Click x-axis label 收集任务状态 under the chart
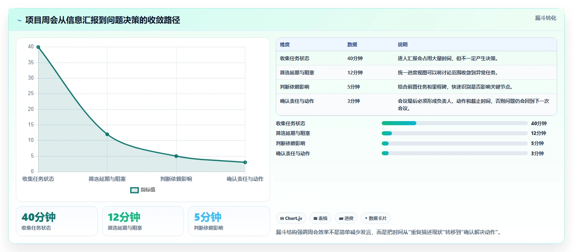573x252 pixels. click(x=38, y=179)
